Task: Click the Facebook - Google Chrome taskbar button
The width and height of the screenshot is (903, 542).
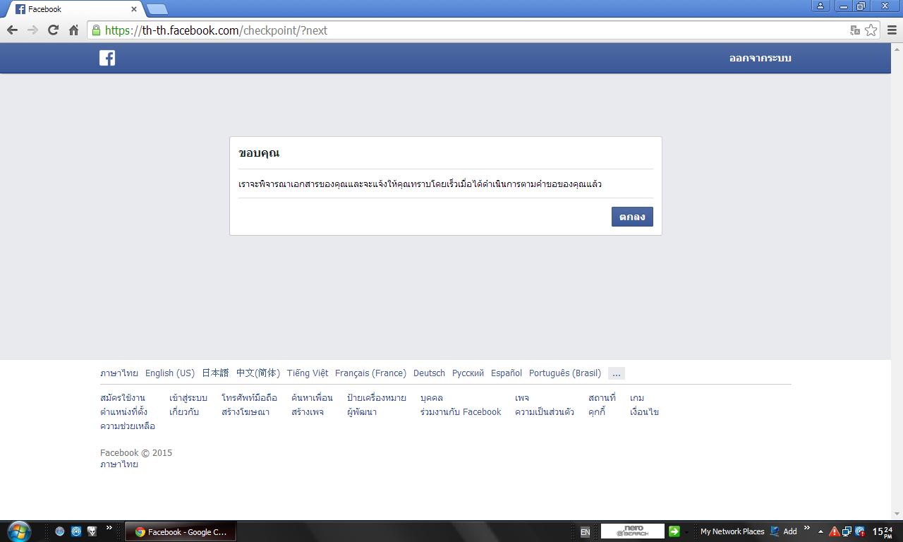Action: [x=181, y=532]
